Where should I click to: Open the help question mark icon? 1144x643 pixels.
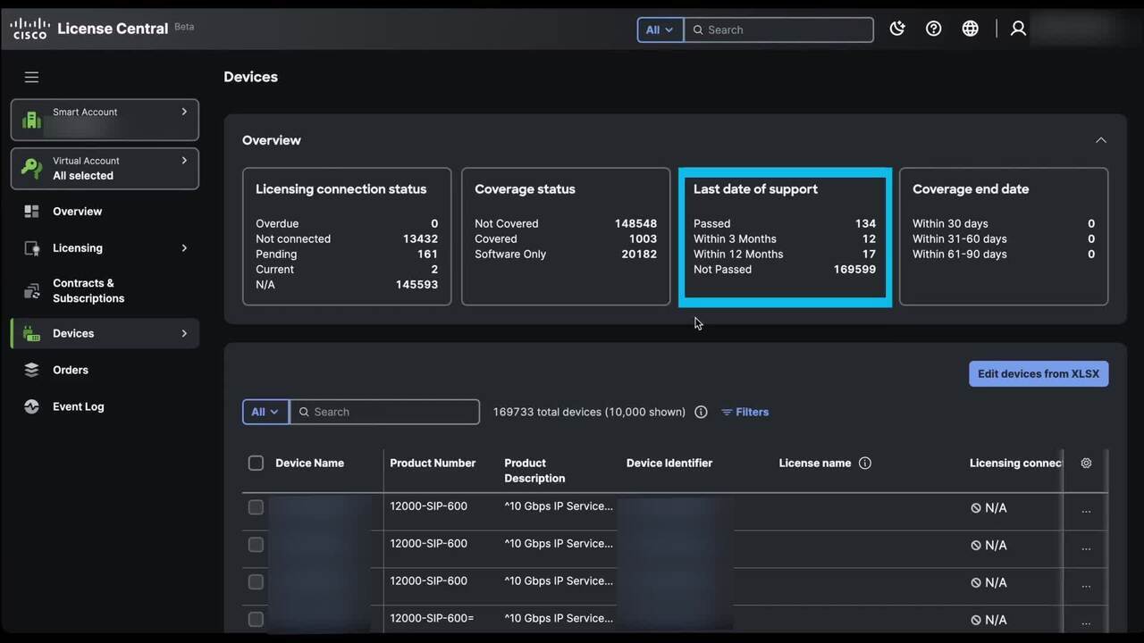(933, 29)
